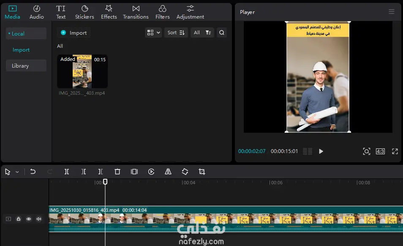403x246 pixels.
Task: Open the Stickers tab
Action: 84,12
